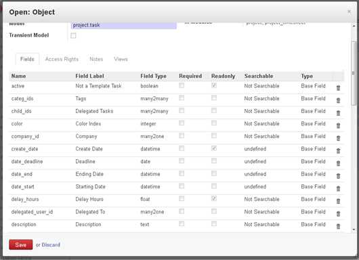The width and height of the screenshot is (359, 260).
Task: Select the Not a Template Task label
Action: [98, 86]
